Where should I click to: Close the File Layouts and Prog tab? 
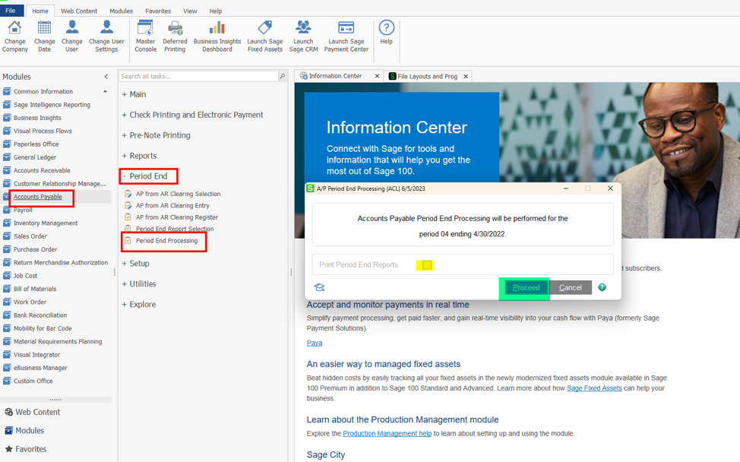coord(466,77)
